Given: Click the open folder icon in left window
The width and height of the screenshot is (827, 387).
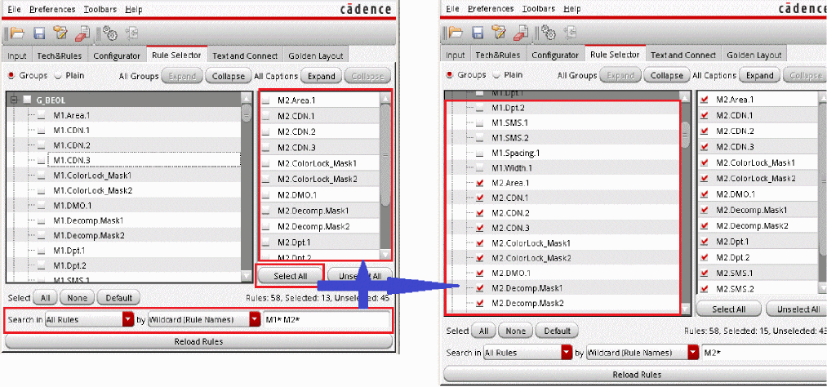Looking at the screenshot, I should point(16,33).
